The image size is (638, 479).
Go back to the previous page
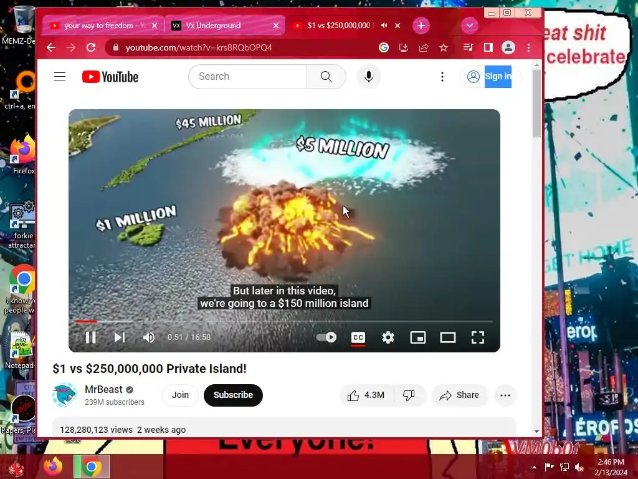[x=51, y=47]
